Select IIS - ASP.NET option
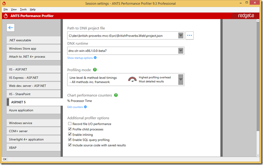 [x=33, y=69]
